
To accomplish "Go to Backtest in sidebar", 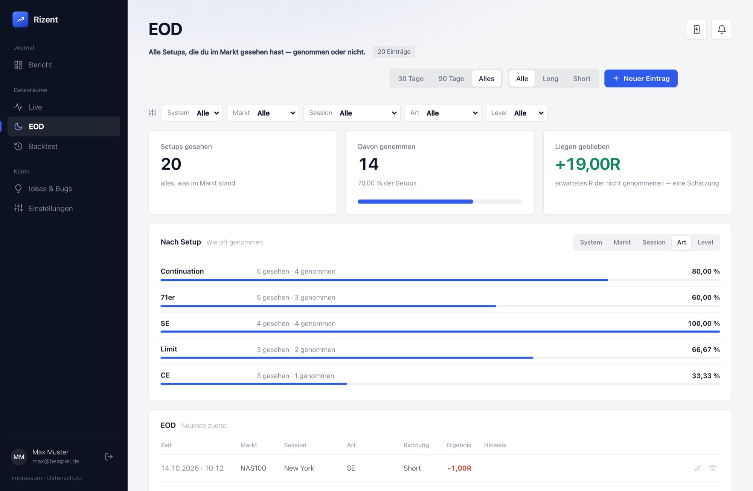I will (64, 146).
